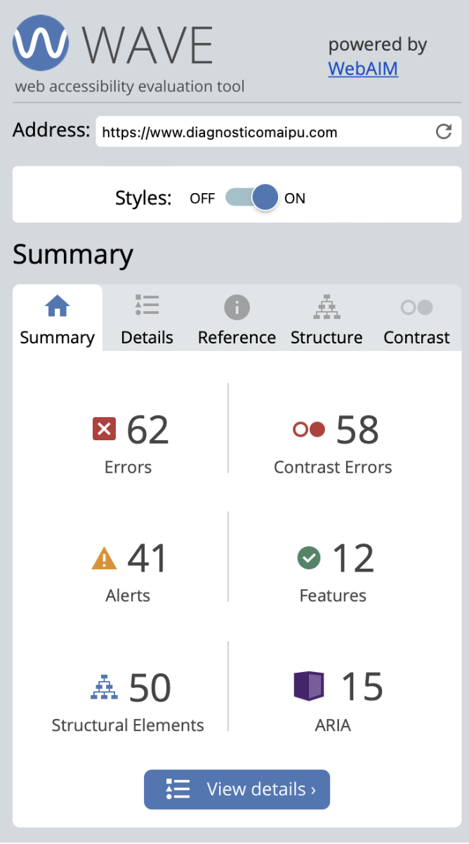Switch to the Structure tab
Viewport: 469px width, 844px height.
(326, 319)
